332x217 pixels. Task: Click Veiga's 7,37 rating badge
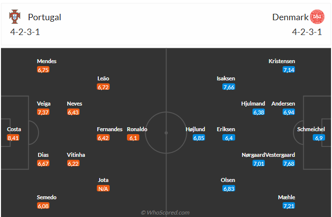click(x=43, y=112)
